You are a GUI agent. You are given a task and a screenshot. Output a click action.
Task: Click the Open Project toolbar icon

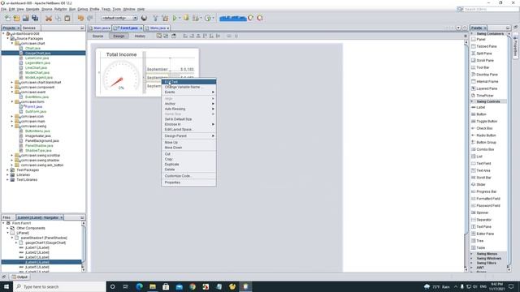coord(25,18)
